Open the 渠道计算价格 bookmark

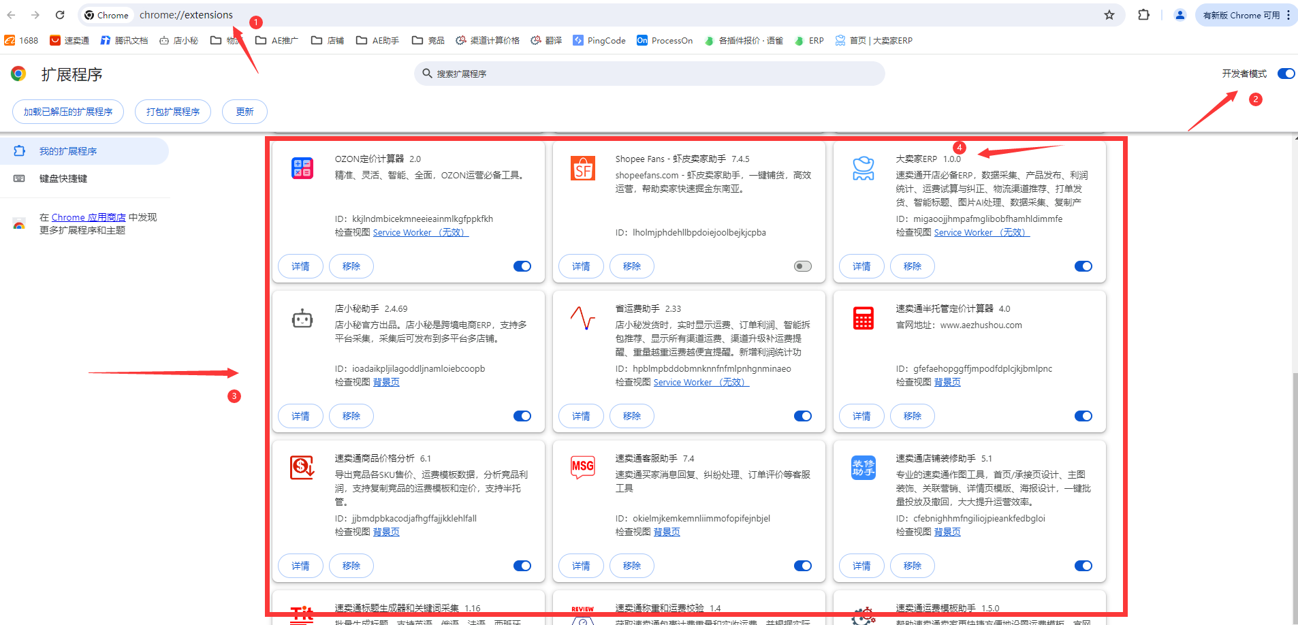[488, 41]
